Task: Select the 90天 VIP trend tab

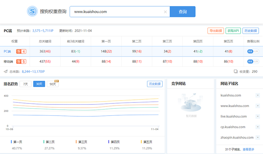Action: [x=53, y=84]
